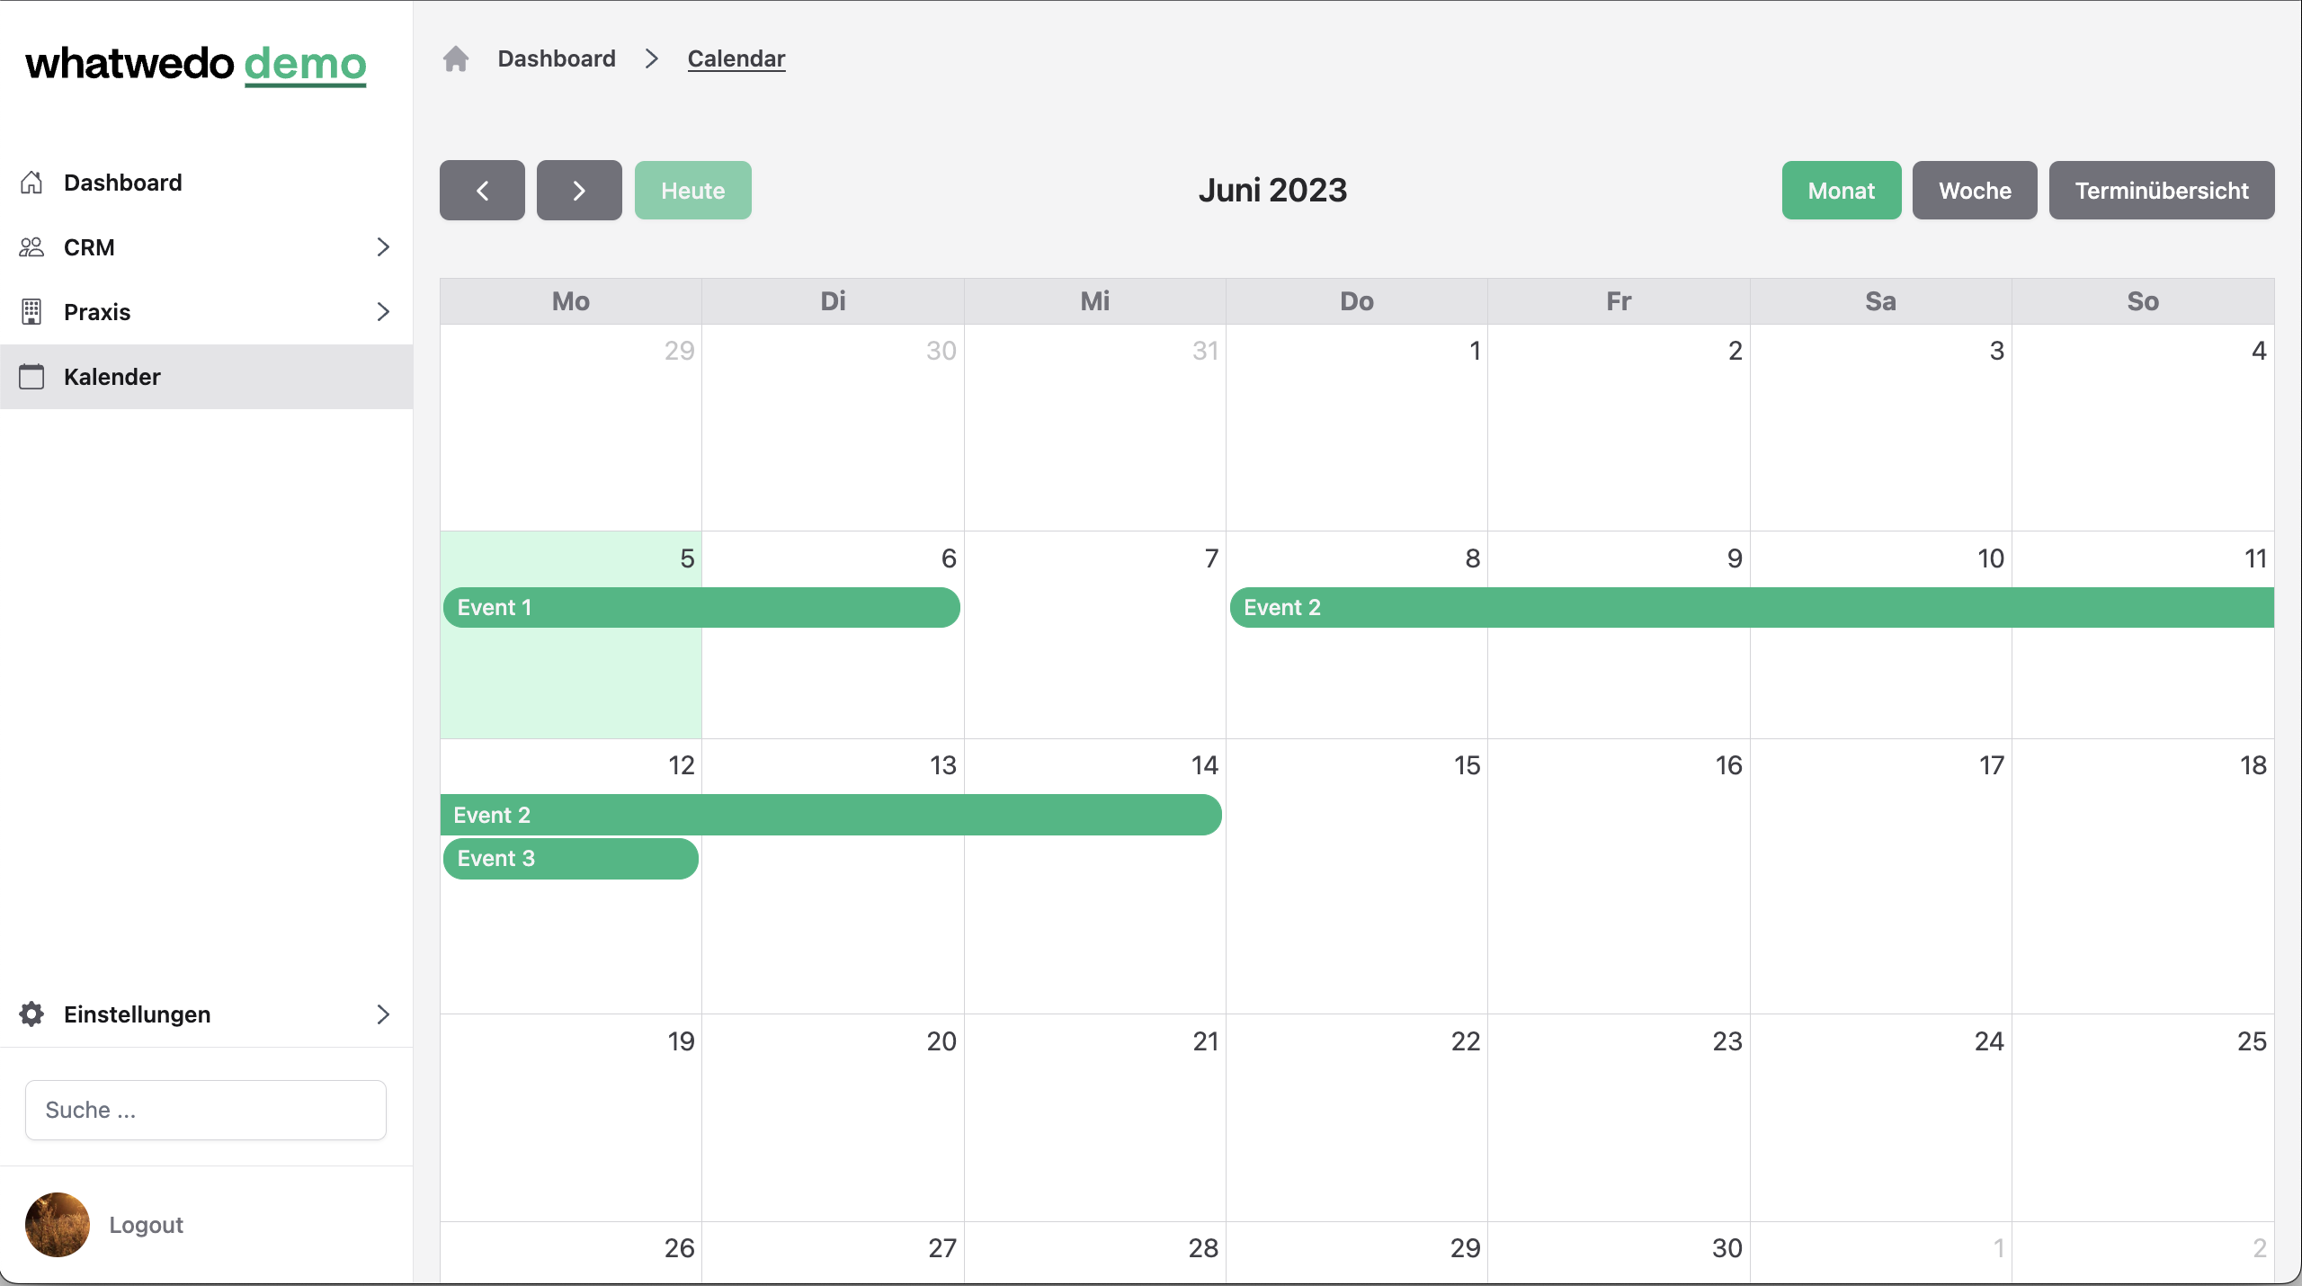Expand the Einstellungen submenu chevron
Screen dimensions: 2302x1286
click(x=383, y=1014)
